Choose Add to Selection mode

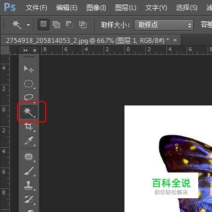click(x=56, y=24)
